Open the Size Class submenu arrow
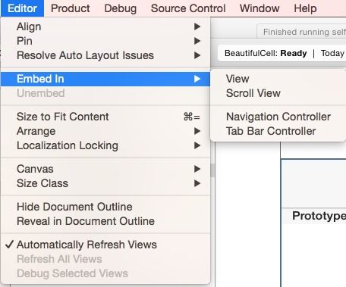The image size is (346, 287). 197,183
